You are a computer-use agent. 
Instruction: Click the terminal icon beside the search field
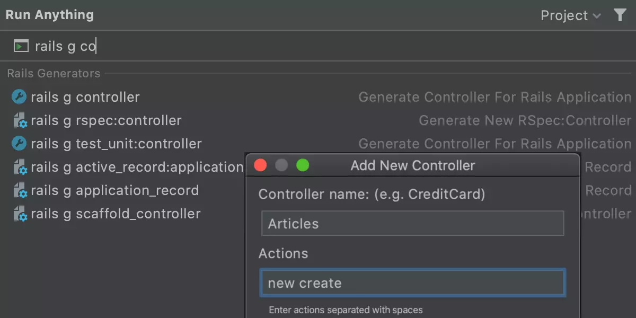(x=21, y=46)
